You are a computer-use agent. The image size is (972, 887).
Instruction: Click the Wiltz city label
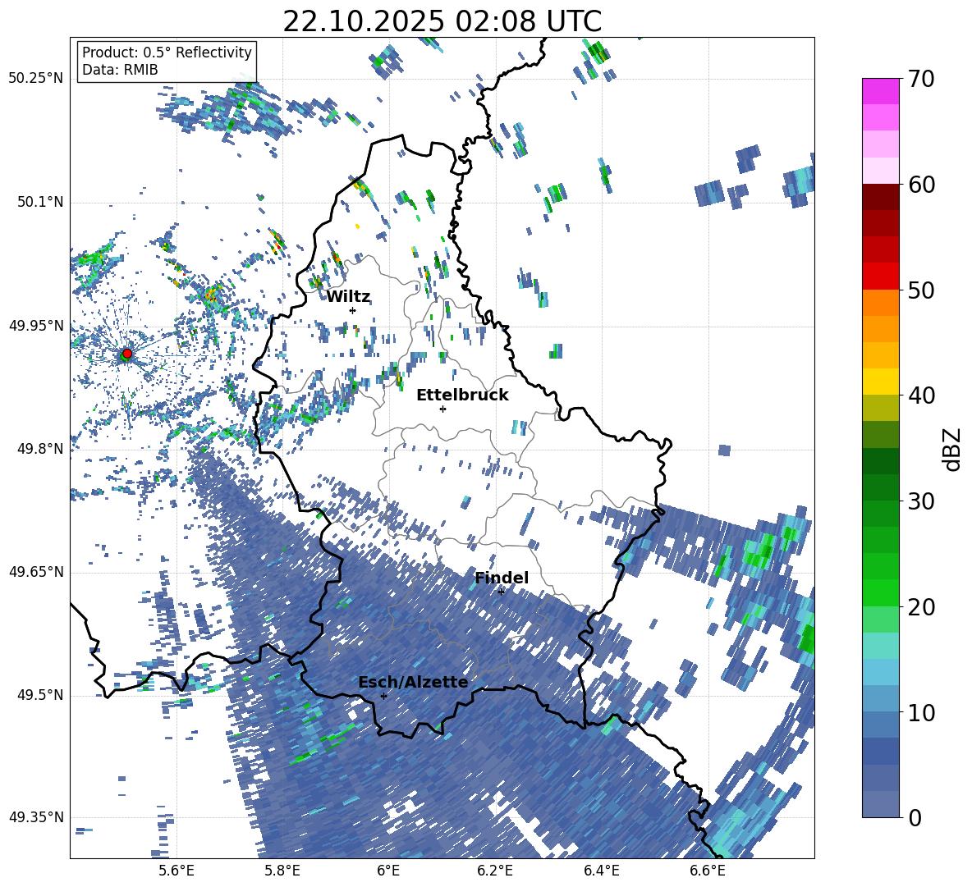pos(348,297)
